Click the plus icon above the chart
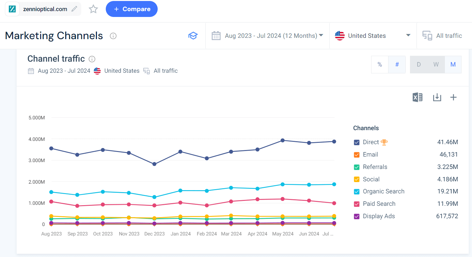 click(453, 97)
